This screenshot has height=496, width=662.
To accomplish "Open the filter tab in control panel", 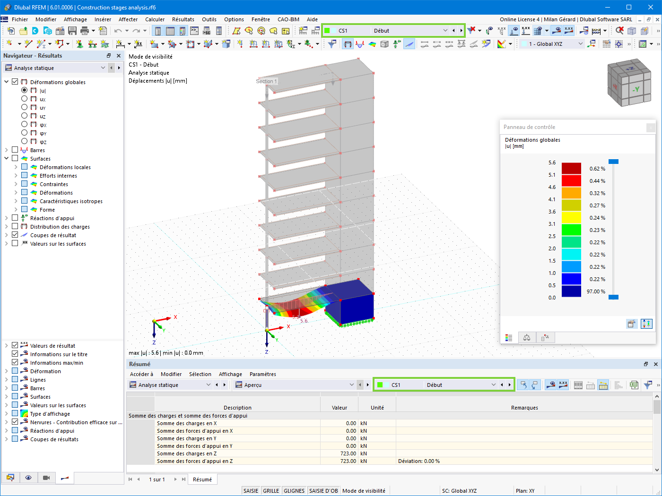I will 545,338.
